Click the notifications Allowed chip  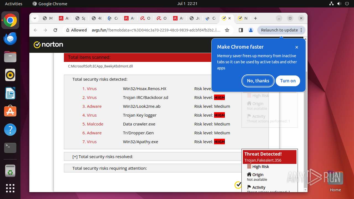point(76,30)
